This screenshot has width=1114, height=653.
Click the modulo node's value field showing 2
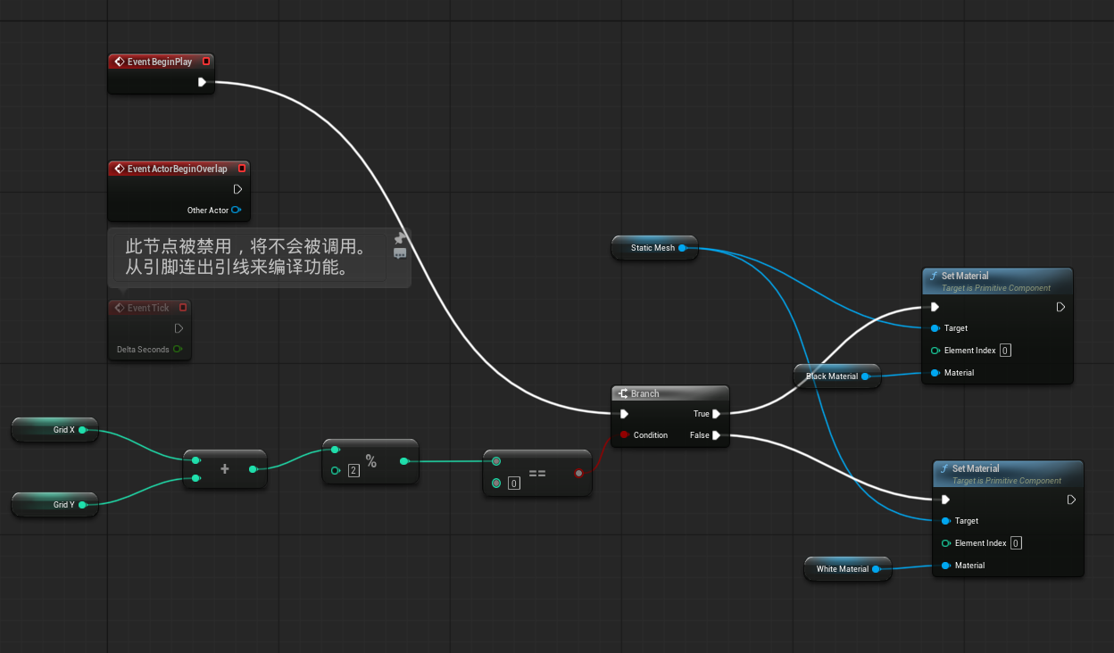click(x=353, y=471)
